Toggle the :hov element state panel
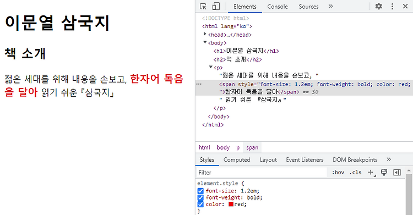The height and width of the screenshot is (215, 413). tap(338, 172)
